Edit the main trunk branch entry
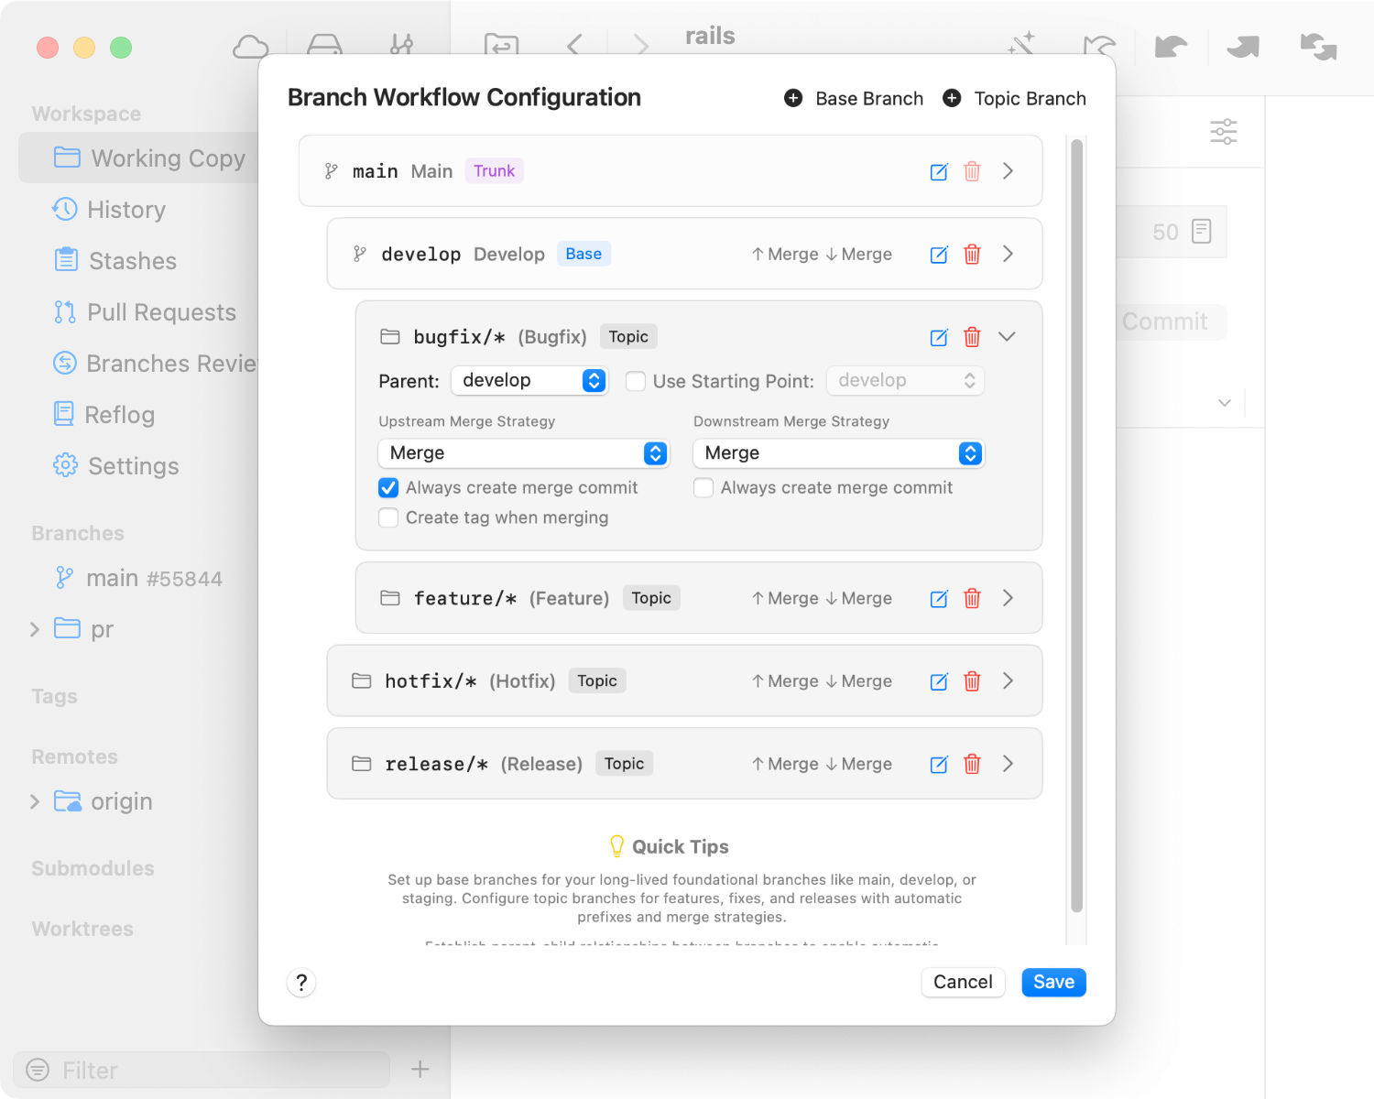Viewport: 1374px width, 1099px height. [x=939, y=171]
